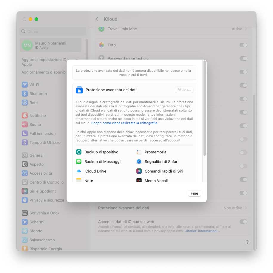
Task: Toggle the Password e portachiavi switch
Action: pyautogui.click(x=243, y=58)
